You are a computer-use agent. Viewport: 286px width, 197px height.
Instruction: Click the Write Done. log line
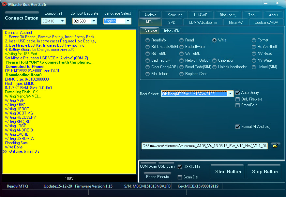coord(14,147)
